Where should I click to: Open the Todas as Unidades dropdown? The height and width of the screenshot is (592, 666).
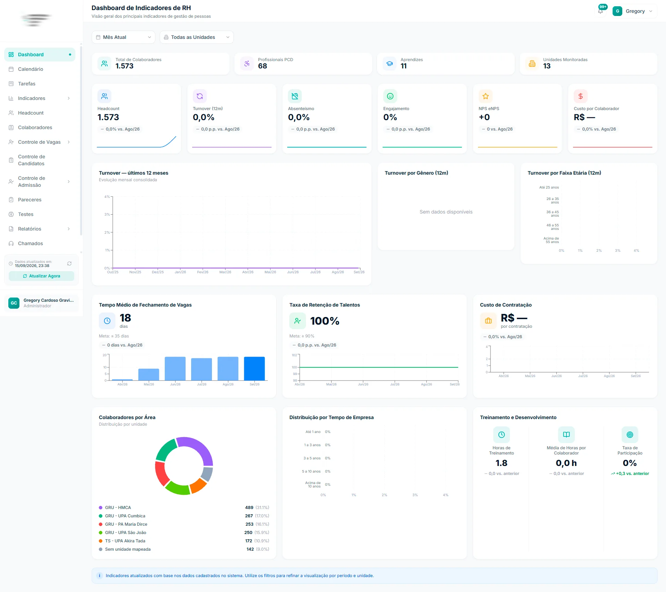pyautogui.click(x=197, y=37)
